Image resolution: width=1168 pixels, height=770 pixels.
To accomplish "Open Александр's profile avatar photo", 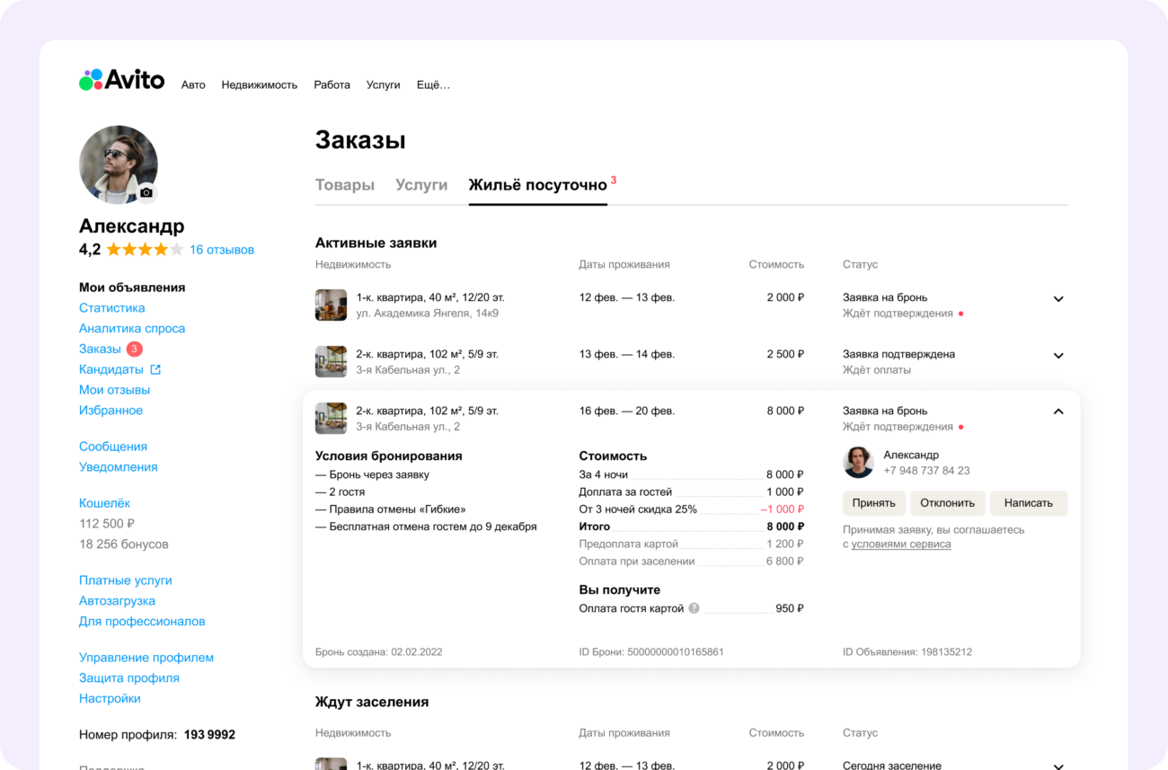I will point(119,164).
